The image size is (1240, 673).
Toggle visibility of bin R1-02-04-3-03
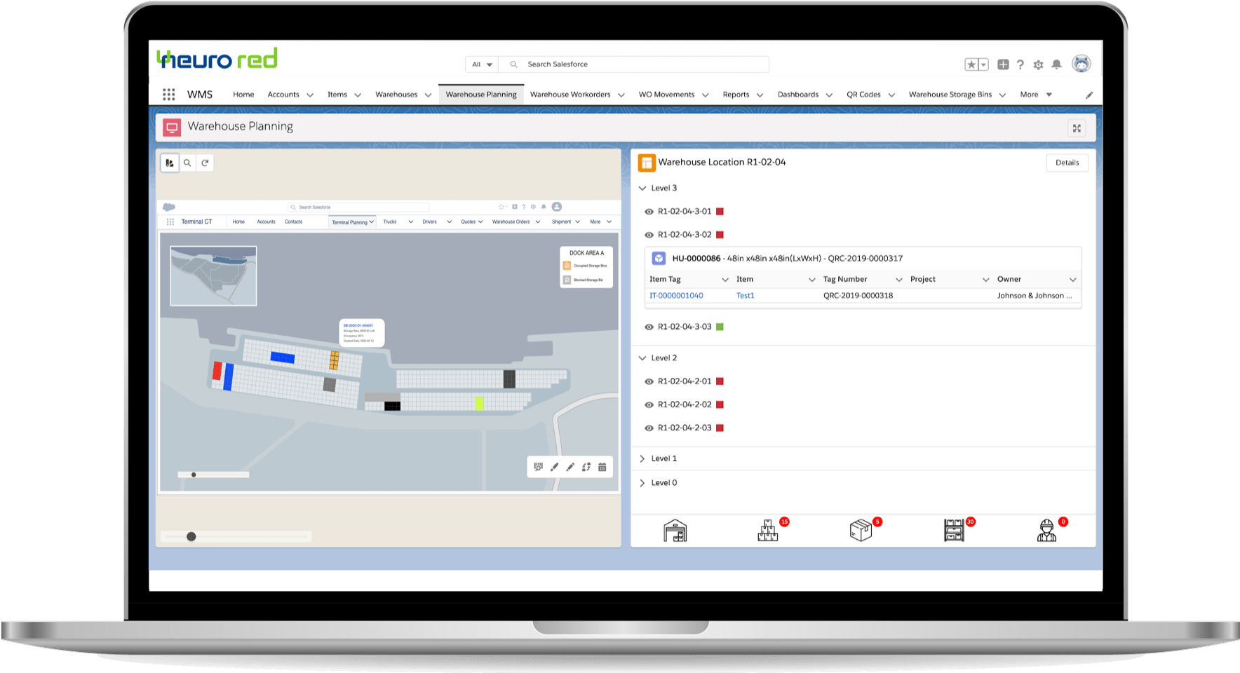(648, 327)
